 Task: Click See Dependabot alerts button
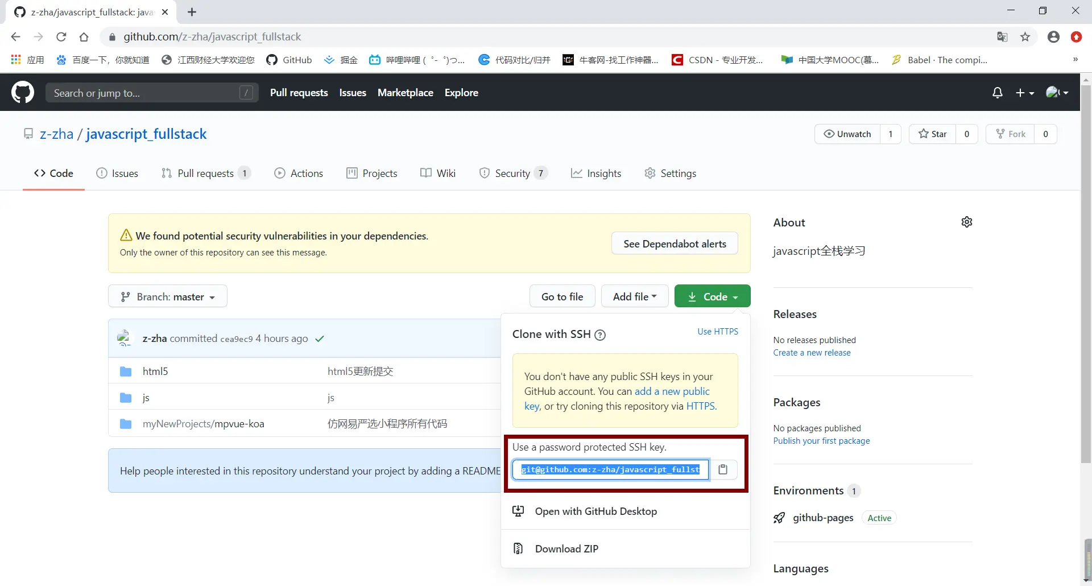coord(675,244)
